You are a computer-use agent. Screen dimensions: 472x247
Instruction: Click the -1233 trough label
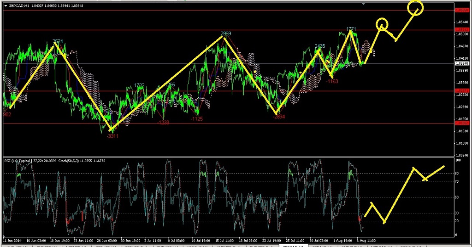[x=163, y=123]
